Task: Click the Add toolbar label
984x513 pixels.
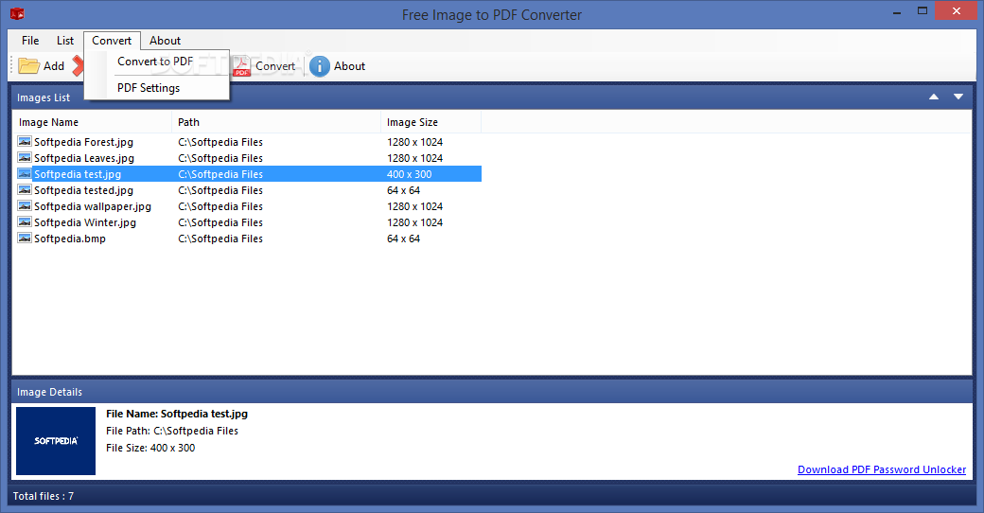Action: point(54,66)
